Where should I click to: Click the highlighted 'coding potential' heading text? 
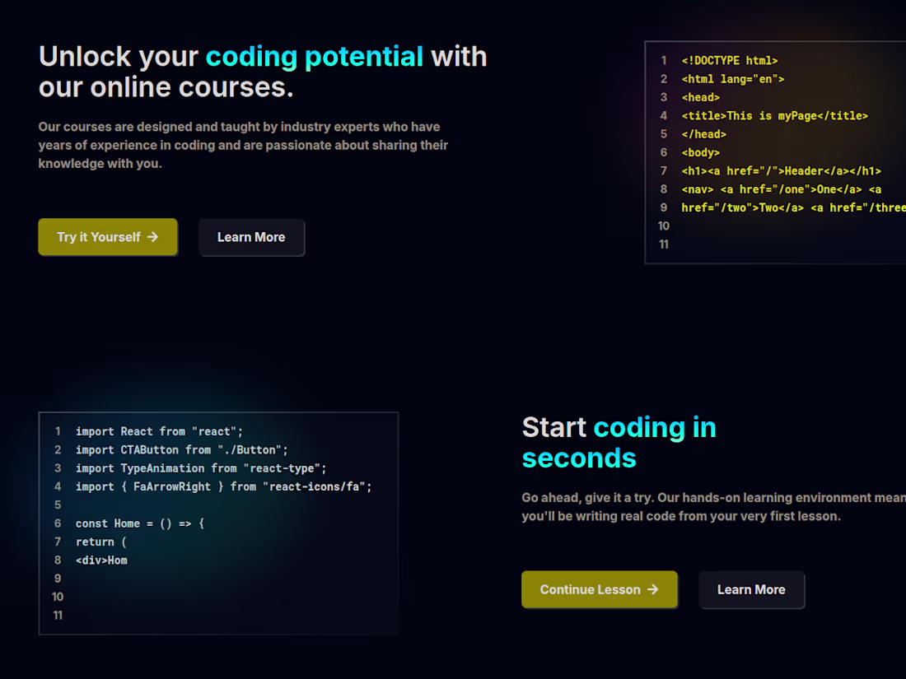pyautogui.click(x=315, y=57)
